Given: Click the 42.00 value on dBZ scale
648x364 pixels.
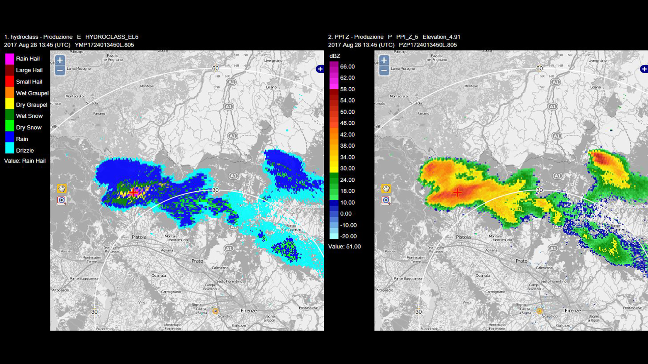Looking at the screenshot, I should coord(347,134).
